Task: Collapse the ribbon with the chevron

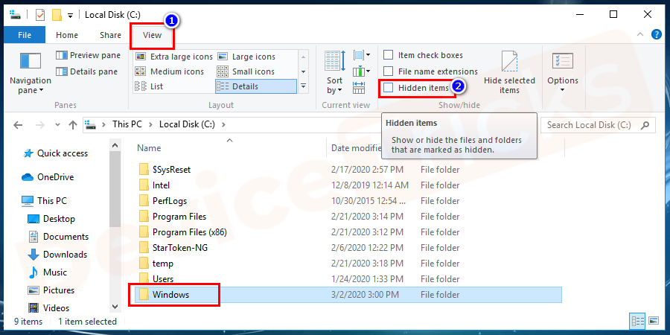Action: 639,34
